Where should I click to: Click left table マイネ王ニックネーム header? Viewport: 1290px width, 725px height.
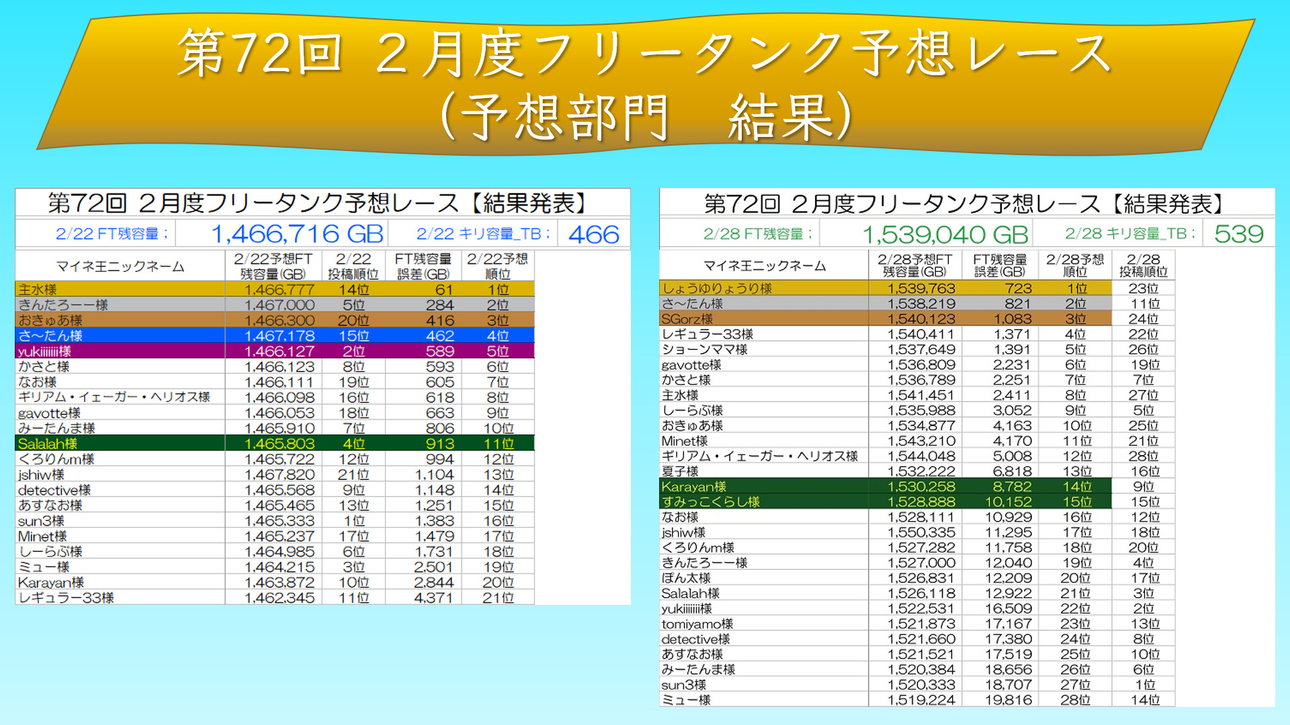click(120, 267)
